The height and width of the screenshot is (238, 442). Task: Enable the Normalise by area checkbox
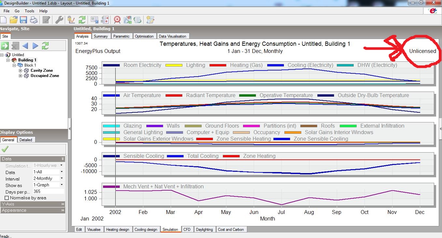(7, 198)
